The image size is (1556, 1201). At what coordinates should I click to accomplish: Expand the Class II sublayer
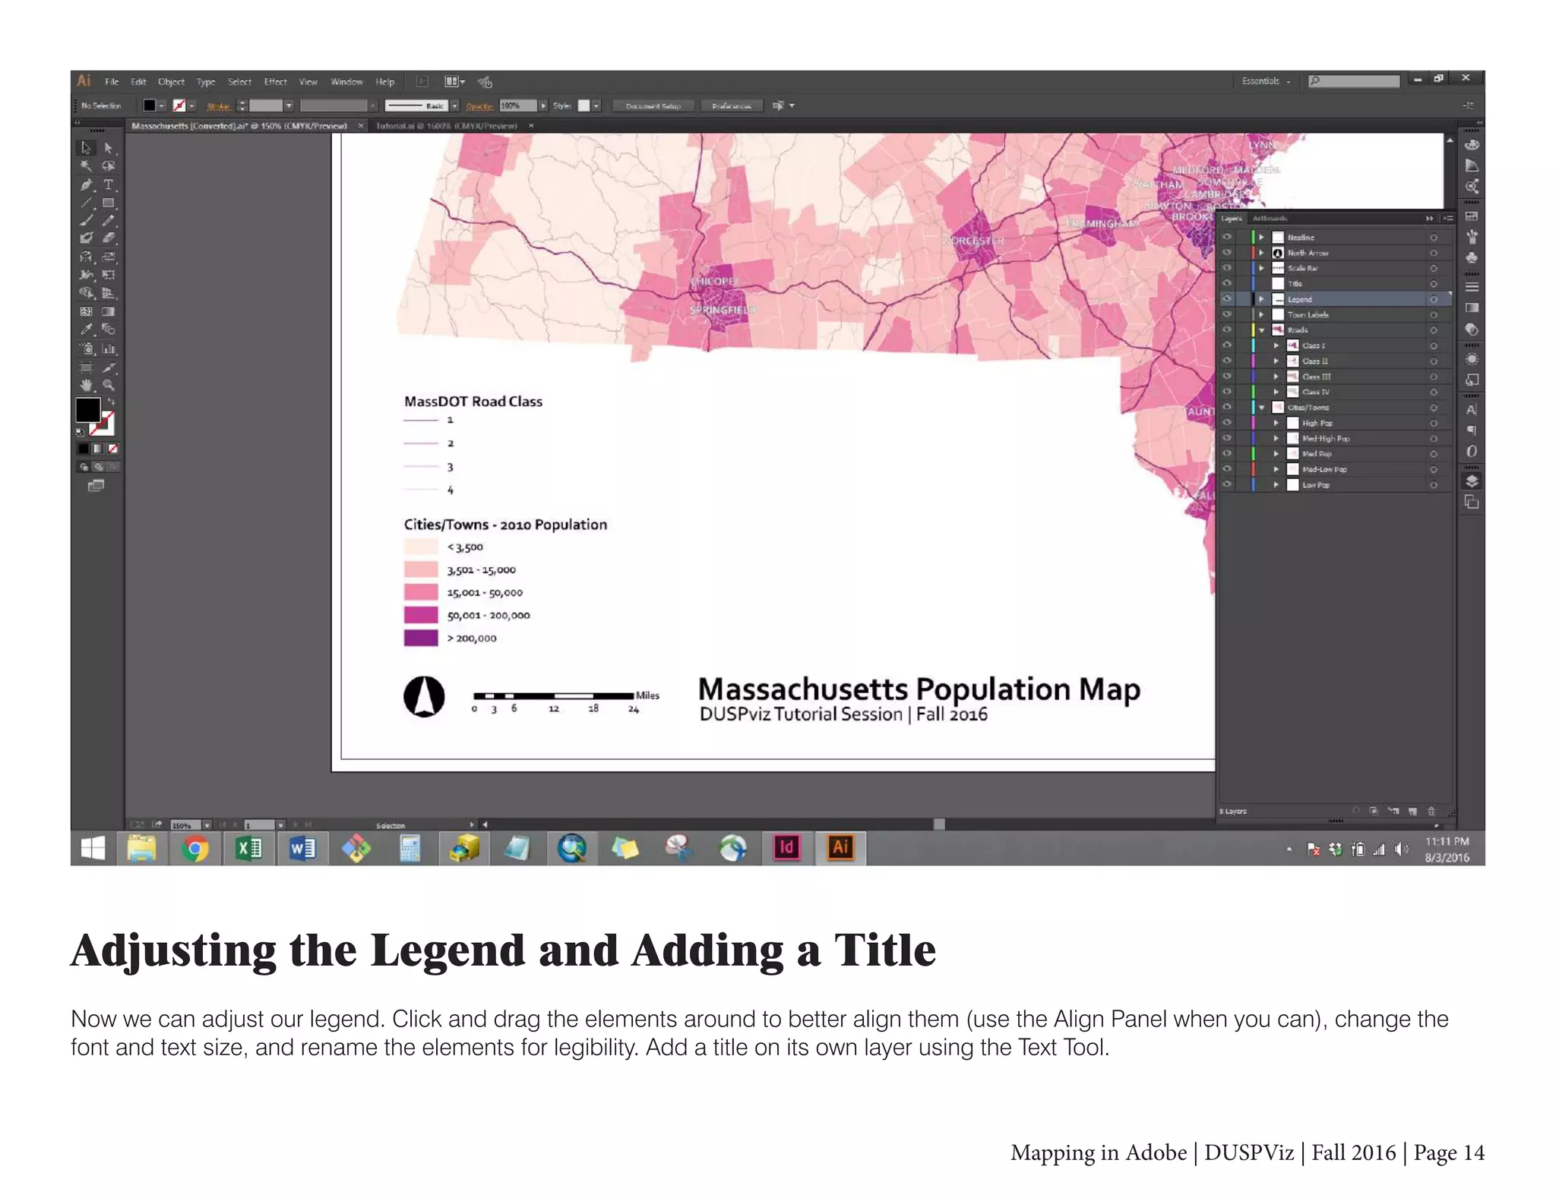1276,361
